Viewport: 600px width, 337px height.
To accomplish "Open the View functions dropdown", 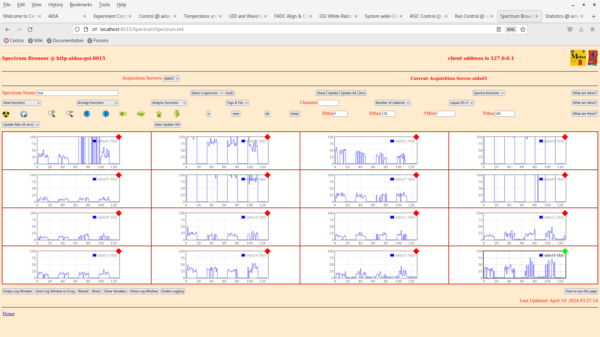I will click(21, 103).
